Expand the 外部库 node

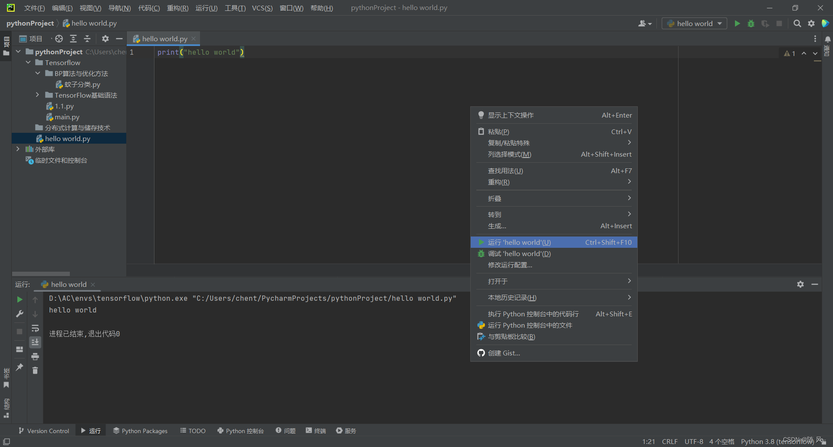point(18,149)
